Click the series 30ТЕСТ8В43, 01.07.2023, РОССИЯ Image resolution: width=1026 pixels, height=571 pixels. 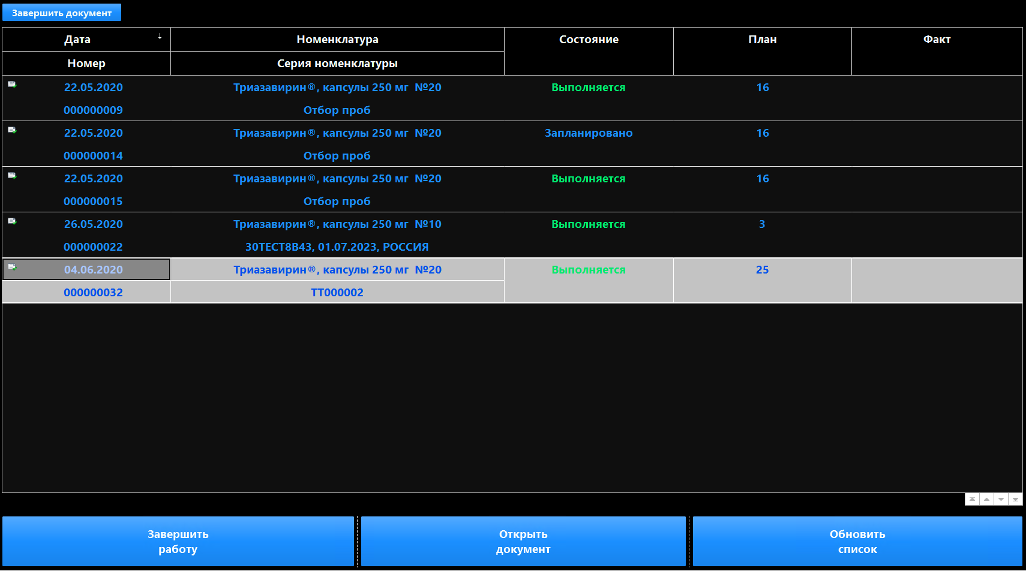tap(337, 247)
